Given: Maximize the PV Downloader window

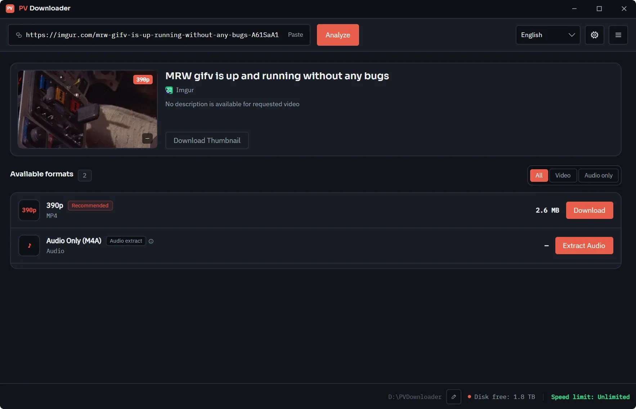Looking at the screenshot, I should click(x=599, y=9).
